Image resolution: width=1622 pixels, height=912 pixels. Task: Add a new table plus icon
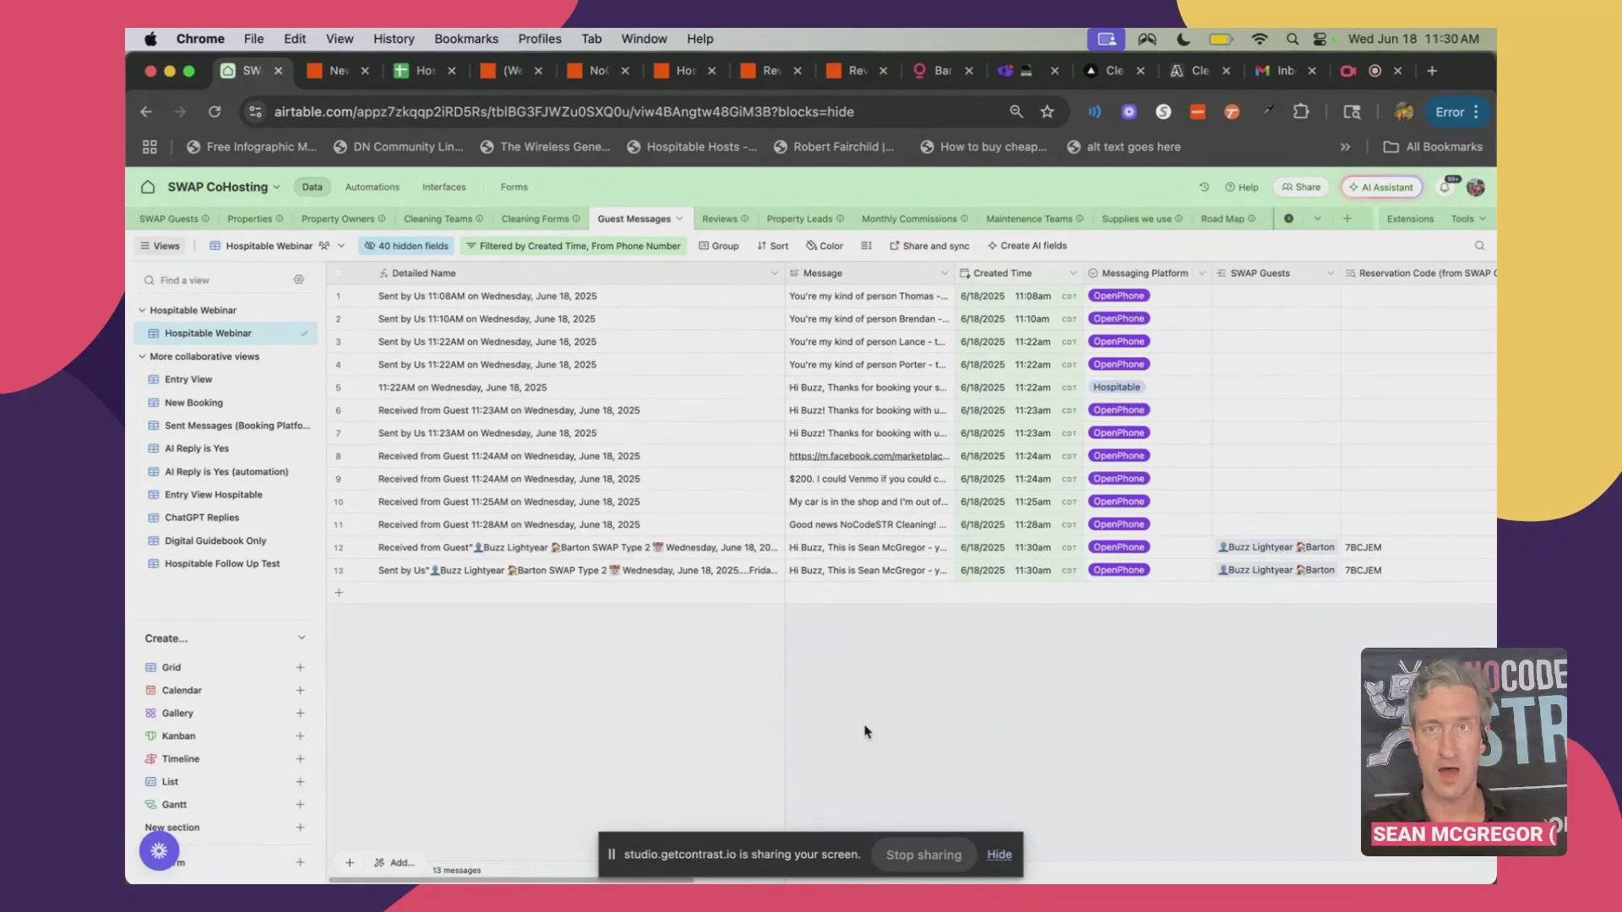[1347, 219]
